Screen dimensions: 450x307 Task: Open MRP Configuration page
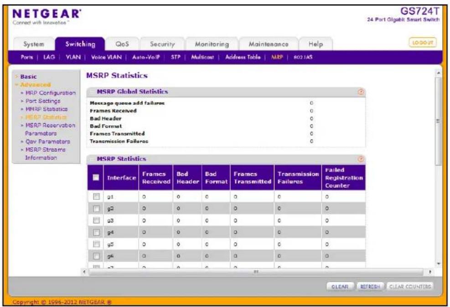[x=51, y=93]
